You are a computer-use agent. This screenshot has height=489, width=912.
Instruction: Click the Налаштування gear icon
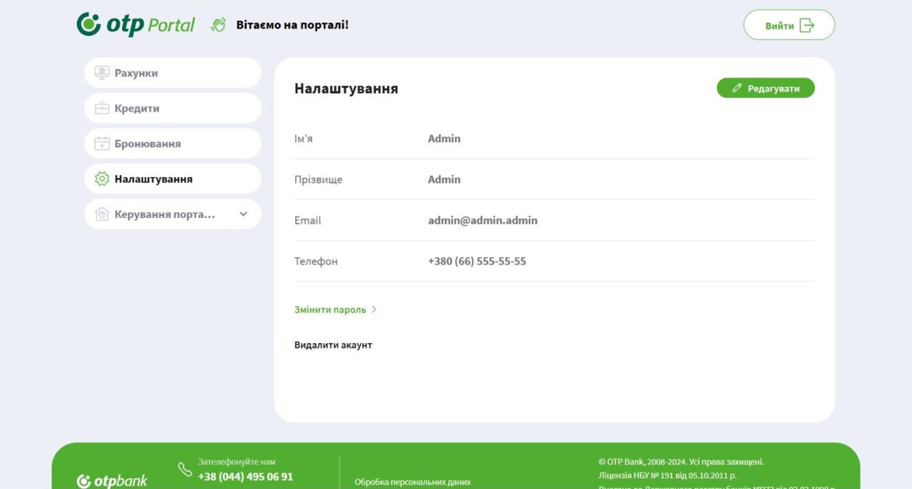[102, 179]
